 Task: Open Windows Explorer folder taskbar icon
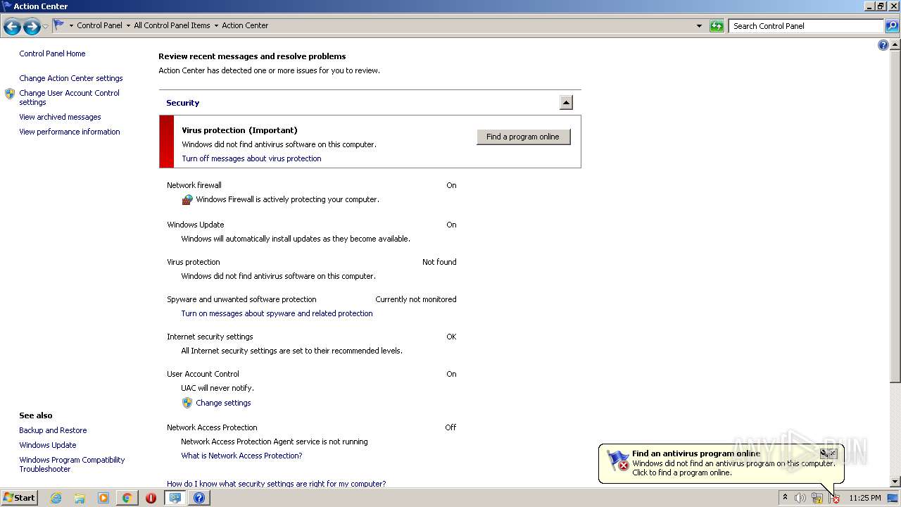tap(80, 498)
